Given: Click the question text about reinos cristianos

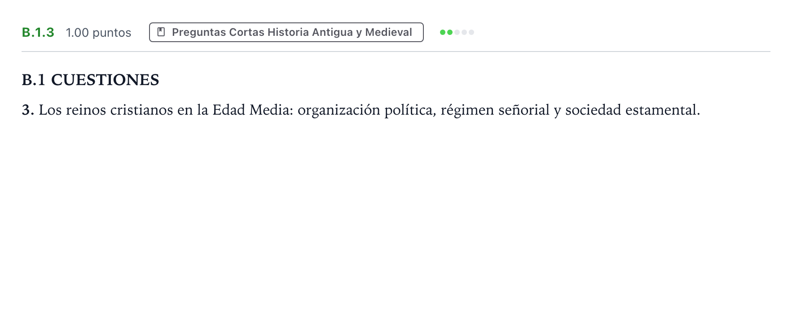Looking at the screenshot, I should [x=361, y=110].
